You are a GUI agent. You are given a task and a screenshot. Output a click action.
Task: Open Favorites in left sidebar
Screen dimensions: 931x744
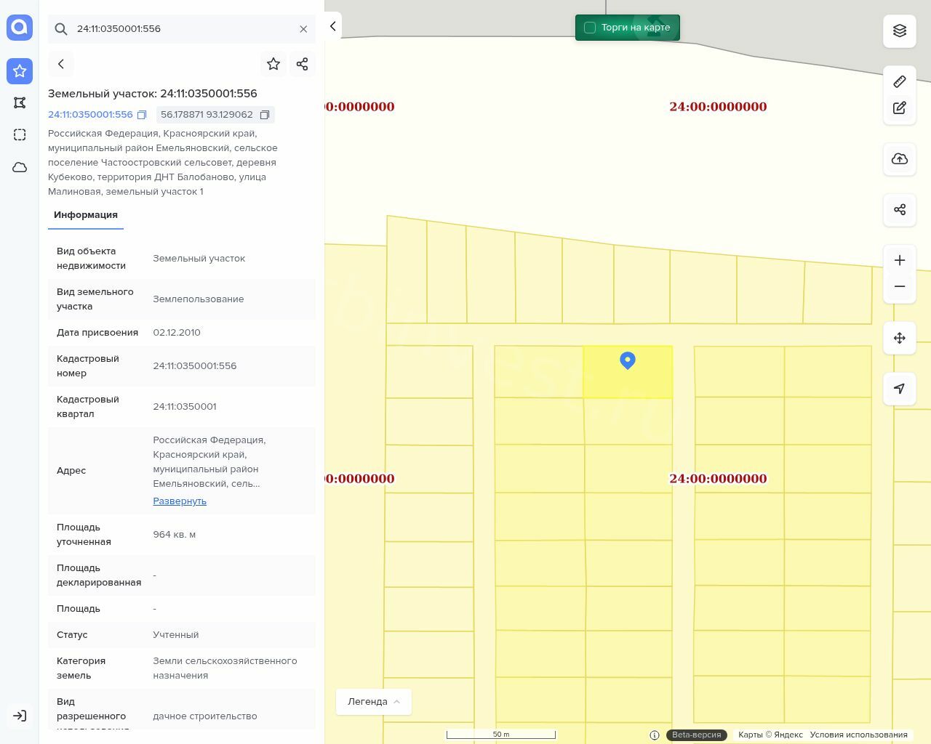click(20, 71)
